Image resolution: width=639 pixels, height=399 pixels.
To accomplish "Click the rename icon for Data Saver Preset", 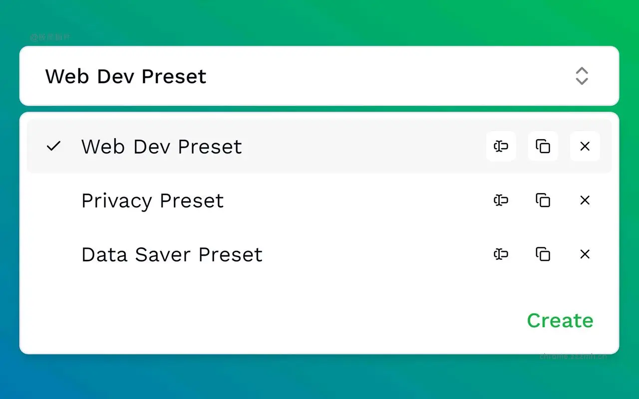I will [501, 254].
